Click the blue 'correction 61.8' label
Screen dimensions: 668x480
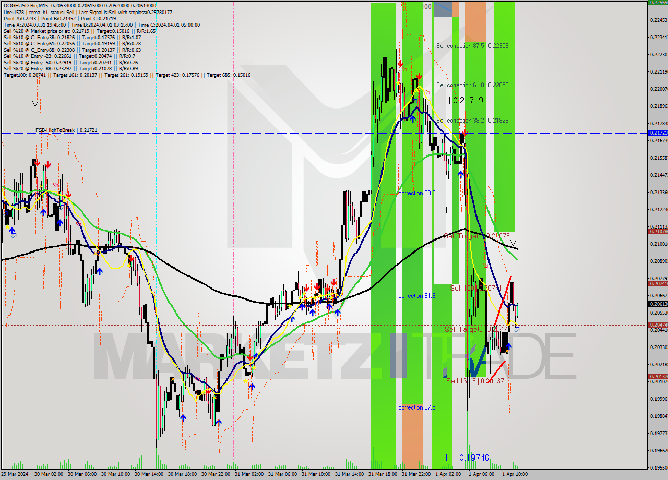click(416, 296)
